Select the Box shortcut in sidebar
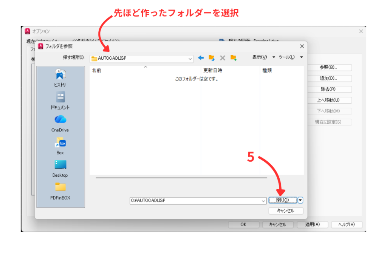Image resolution: width=387 pixels, height=258 pixels. coord(60,146)
